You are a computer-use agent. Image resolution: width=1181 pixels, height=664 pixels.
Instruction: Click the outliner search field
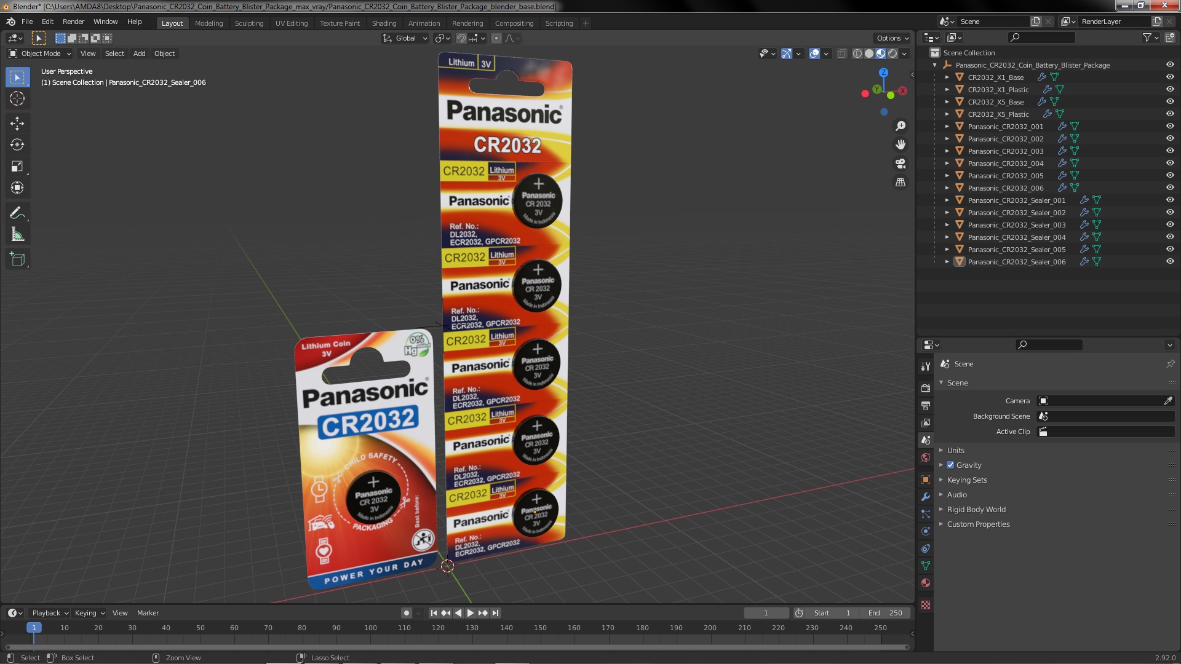point(1042,38)
